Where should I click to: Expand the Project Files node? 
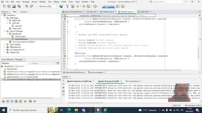(x=4, y=52)
